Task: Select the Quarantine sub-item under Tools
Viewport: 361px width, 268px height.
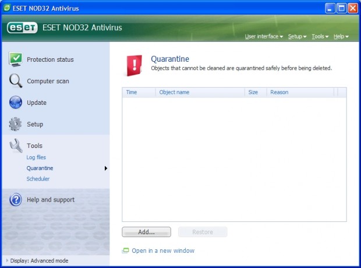Action: tap(40, 168)
